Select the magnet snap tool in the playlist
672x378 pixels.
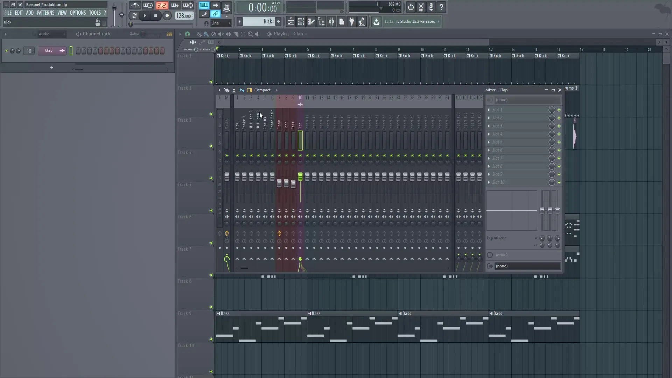[x=188, y=34]
